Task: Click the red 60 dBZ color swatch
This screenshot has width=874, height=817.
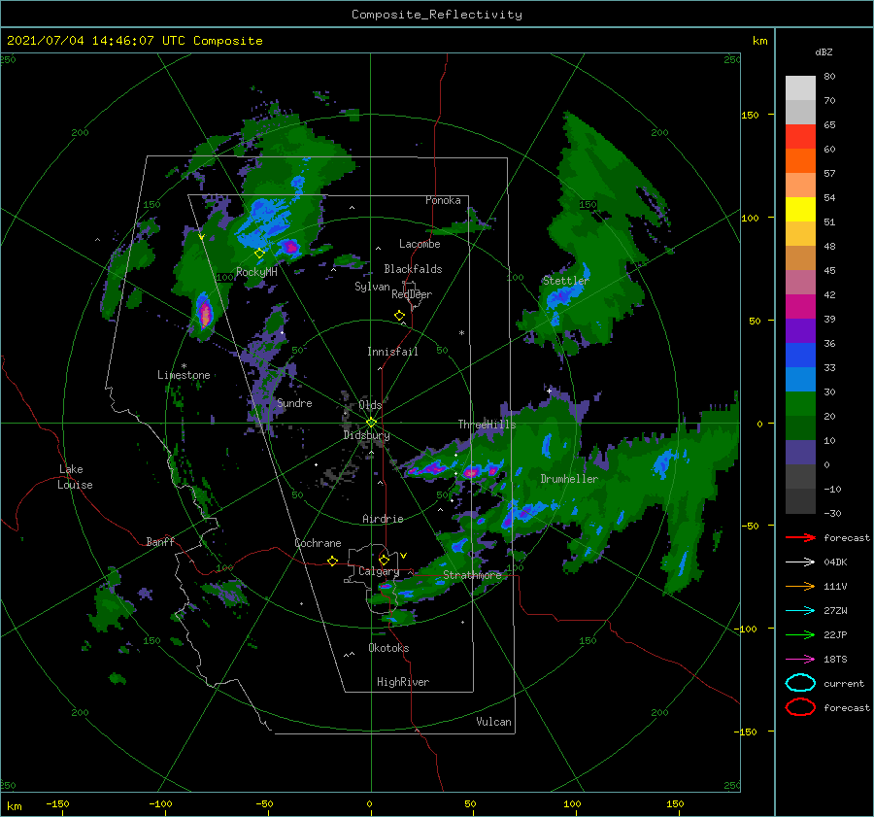Action: [800, 137]
